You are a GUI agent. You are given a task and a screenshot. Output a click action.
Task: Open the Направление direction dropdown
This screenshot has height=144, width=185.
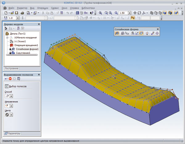coord(11,106)
